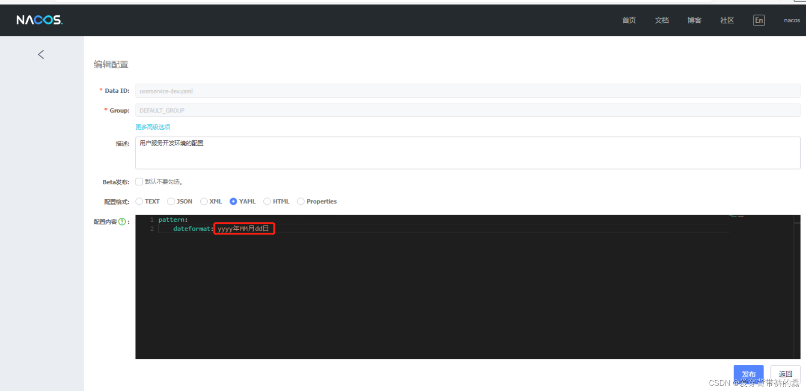Select the YAML format radio button

(x=233, y=201)
